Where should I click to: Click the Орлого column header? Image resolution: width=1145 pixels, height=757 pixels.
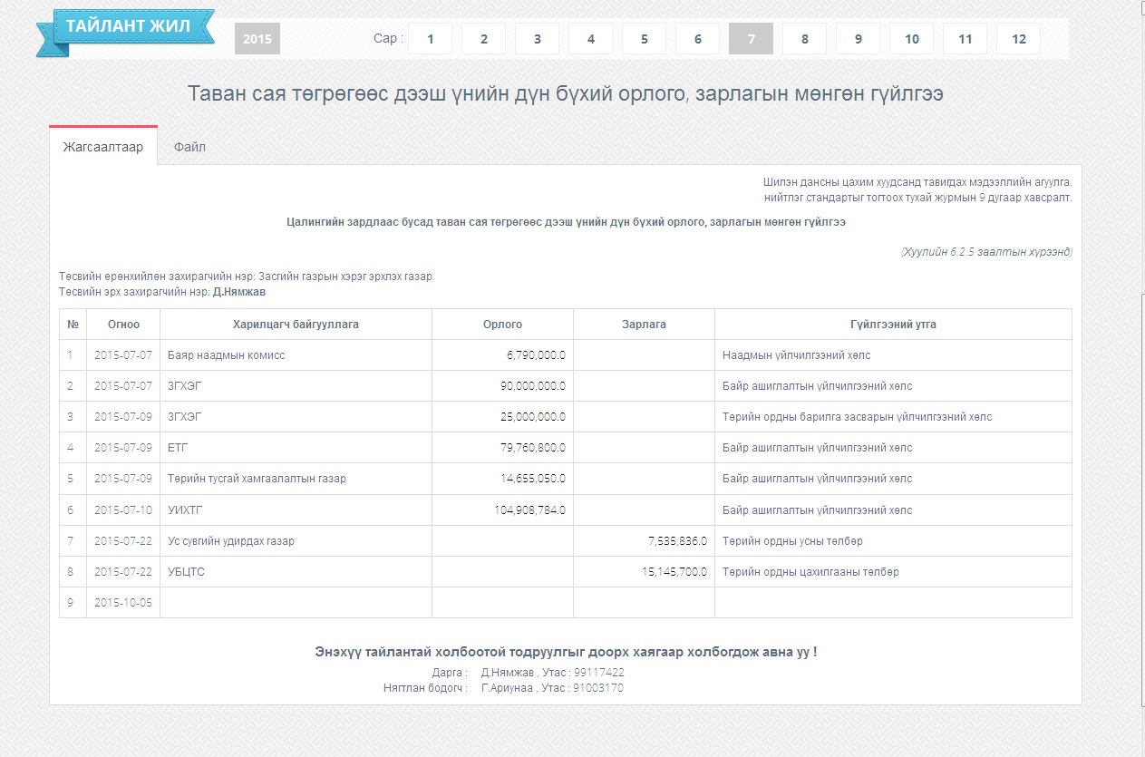(502, 325)
